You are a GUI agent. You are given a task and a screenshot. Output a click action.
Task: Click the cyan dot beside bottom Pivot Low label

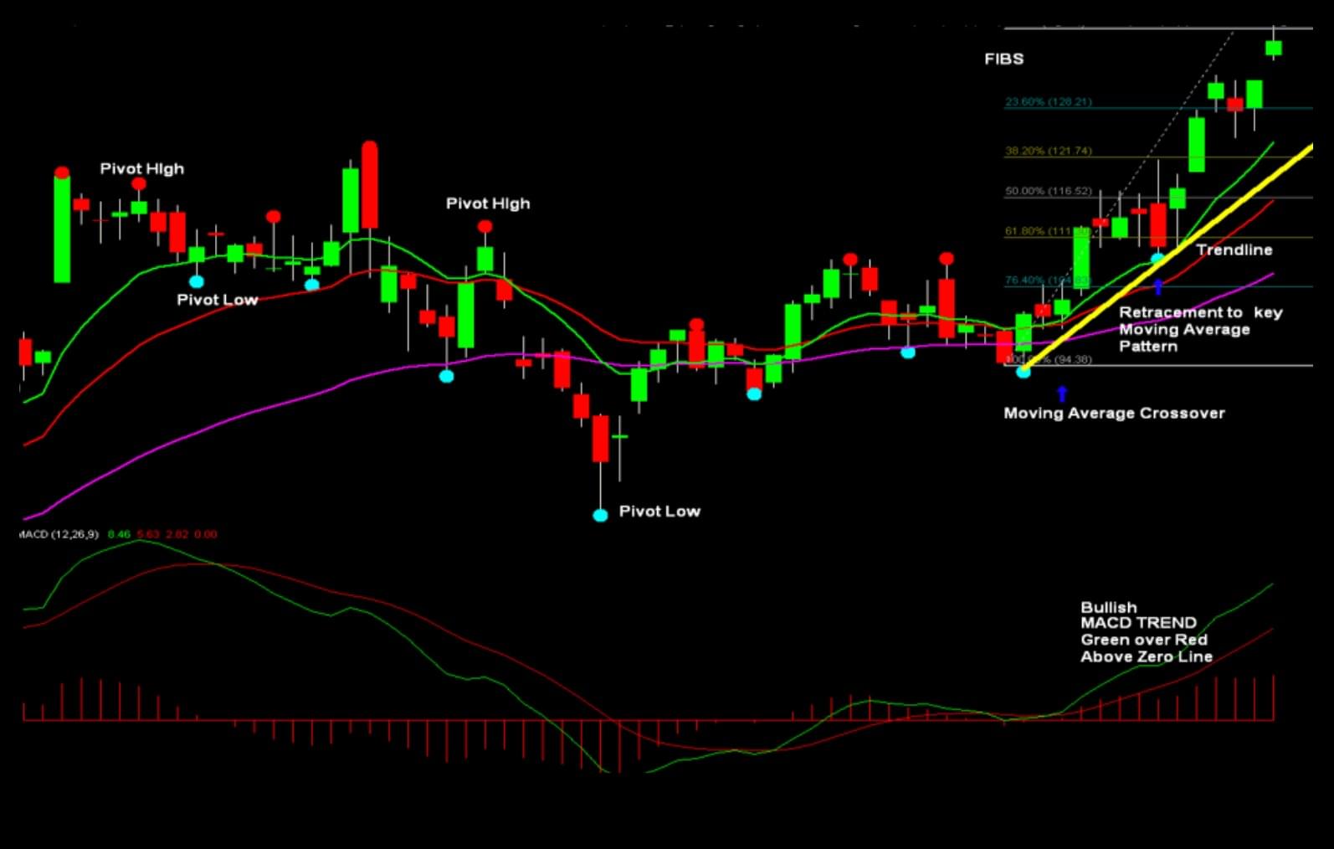(x=600, y=515)
